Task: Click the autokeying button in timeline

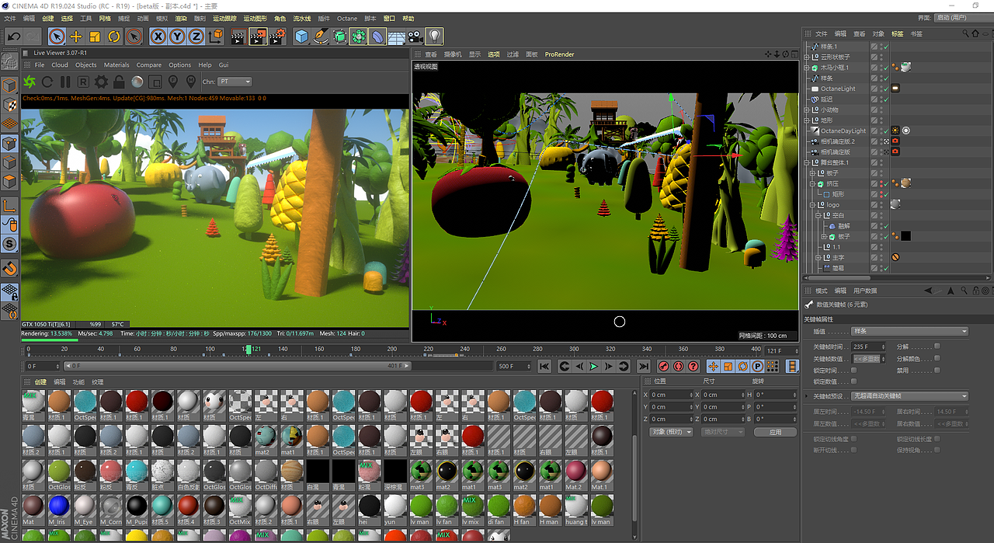Action: tap(679, 366)
